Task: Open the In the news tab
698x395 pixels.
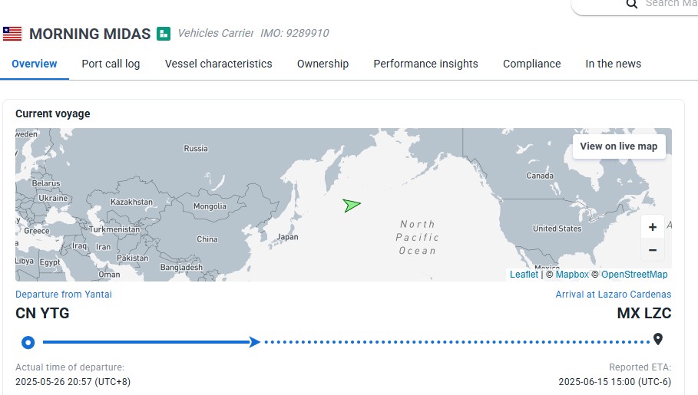Action: point(613,64)
